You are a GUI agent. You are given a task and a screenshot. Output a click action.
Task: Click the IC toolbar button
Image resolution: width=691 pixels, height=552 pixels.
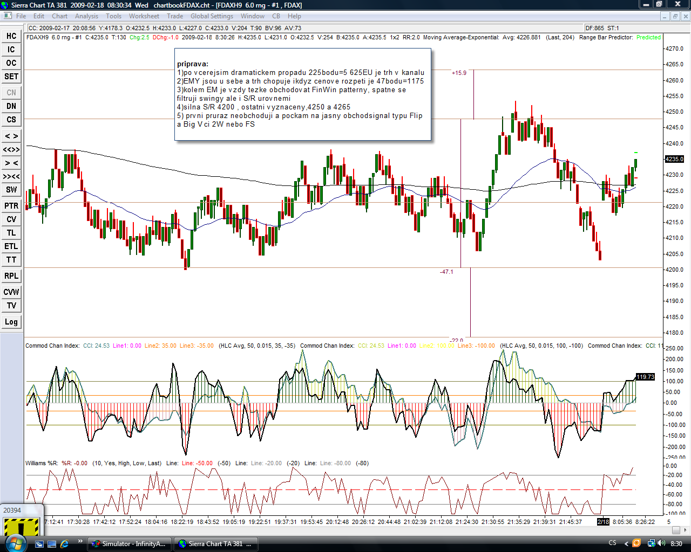point(11,50)
